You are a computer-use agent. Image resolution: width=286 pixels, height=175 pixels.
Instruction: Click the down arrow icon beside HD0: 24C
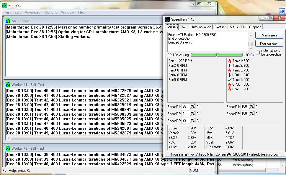point(230,75)
